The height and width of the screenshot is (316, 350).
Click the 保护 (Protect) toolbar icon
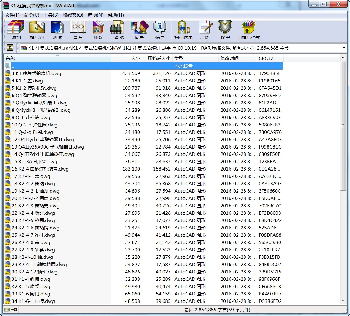click(x=225, y=30)
